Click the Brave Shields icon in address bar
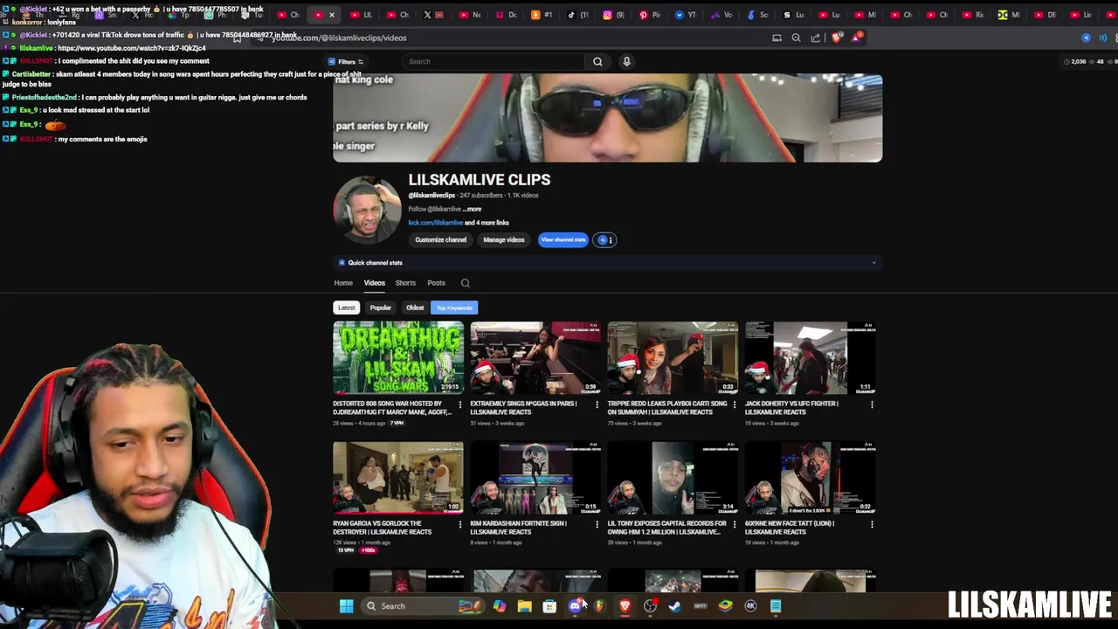1118x629 pixels. (x=837, y=38)
